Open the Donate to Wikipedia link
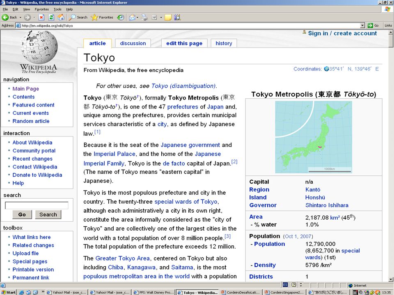Image resolution: width=394 pixels, height=295 pixels. pyautogui.click(x=37, y=175)
